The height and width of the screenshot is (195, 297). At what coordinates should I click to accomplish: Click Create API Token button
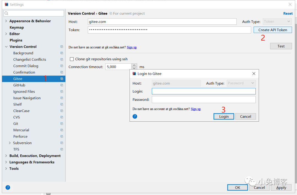pos(273,30)
